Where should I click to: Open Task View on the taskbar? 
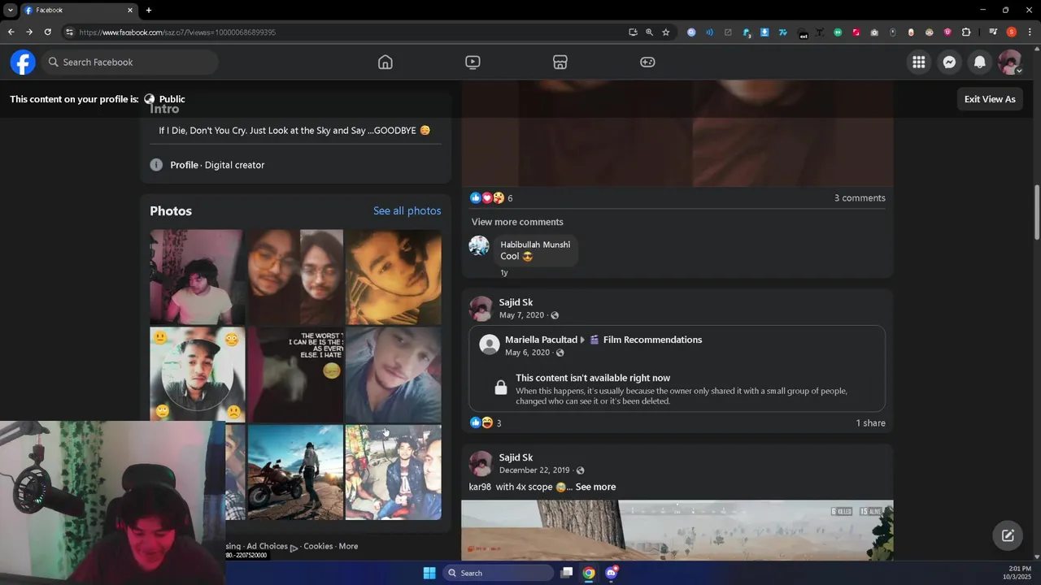[x=567, y=573]
